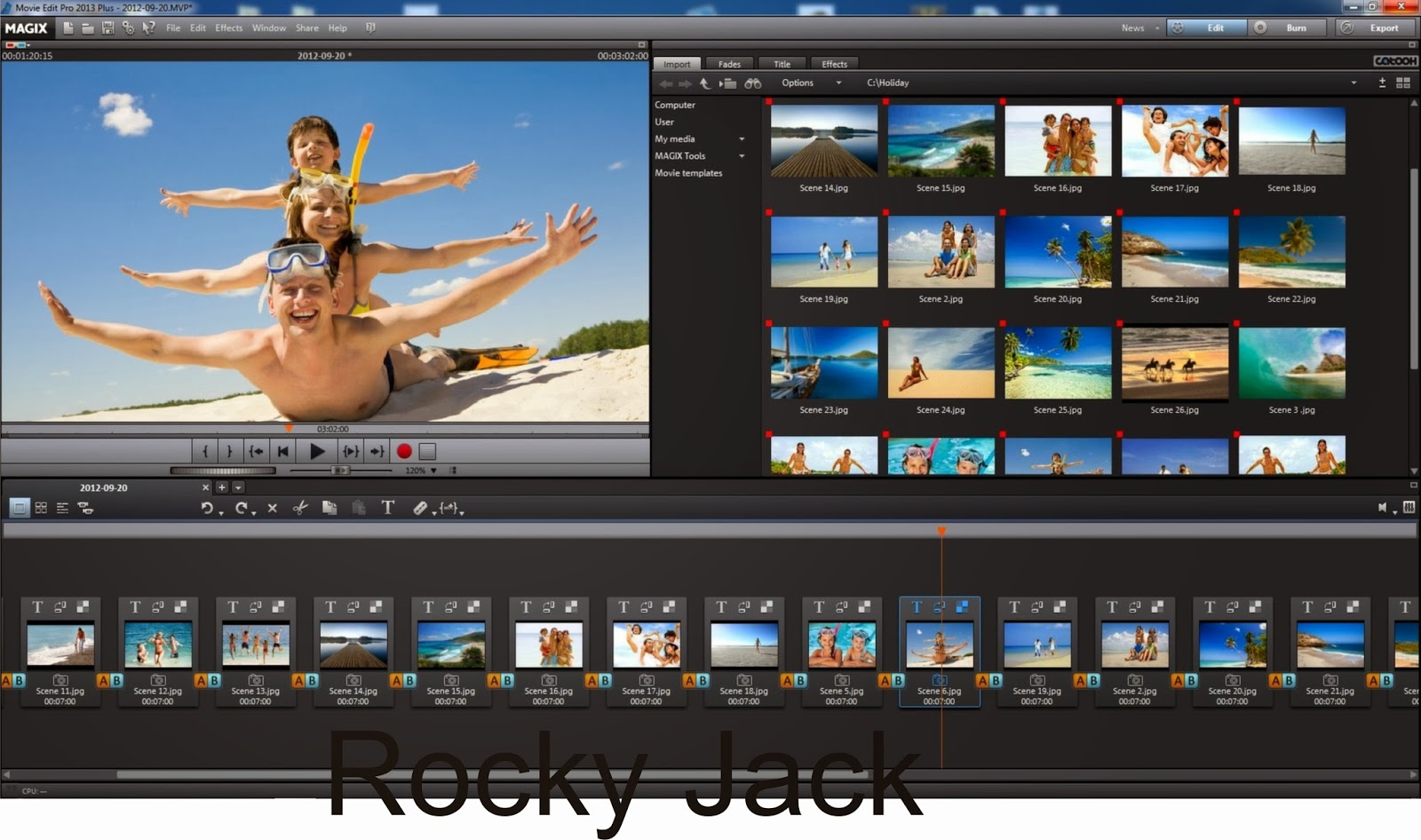Switch to the Title tab
This screenshot has width=1421, height=840.
coord(782,64)
